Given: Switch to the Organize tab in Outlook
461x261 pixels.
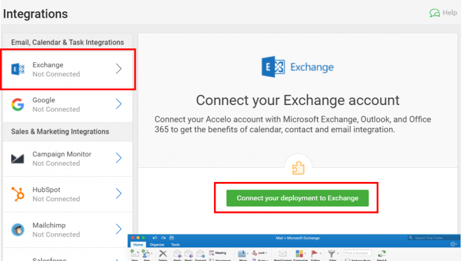Looking at the screenshot, I should tap(157, 244).
